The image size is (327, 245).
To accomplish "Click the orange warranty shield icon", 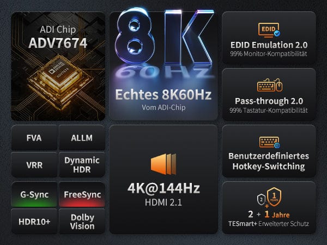I will tap(274, 197).
